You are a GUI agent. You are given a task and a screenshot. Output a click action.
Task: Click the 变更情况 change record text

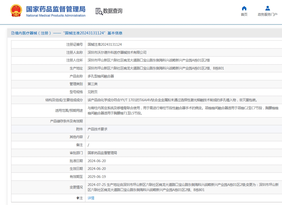(x=183, y=187)
